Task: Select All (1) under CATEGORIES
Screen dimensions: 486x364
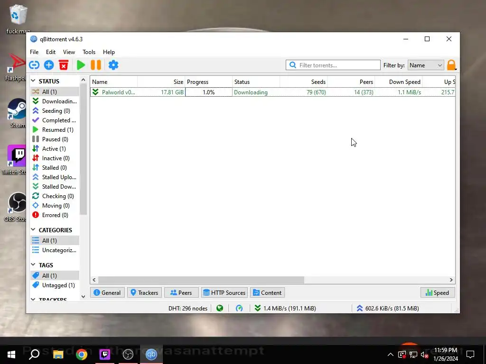Action: pyautogui.click(x=55, y=240)
